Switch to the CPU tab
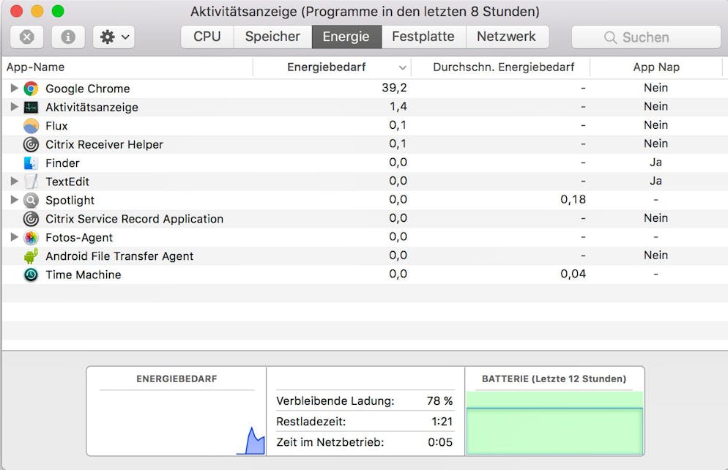 [207, 37]
